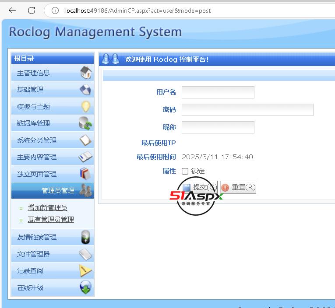Open the 主管理信息 menu section
335x308 pixels.
53,73
